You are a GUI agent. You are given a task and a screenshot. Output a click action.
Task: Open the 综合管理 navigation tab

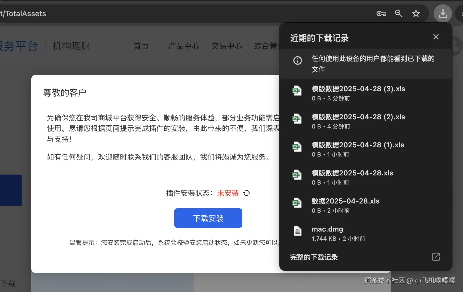267,46
